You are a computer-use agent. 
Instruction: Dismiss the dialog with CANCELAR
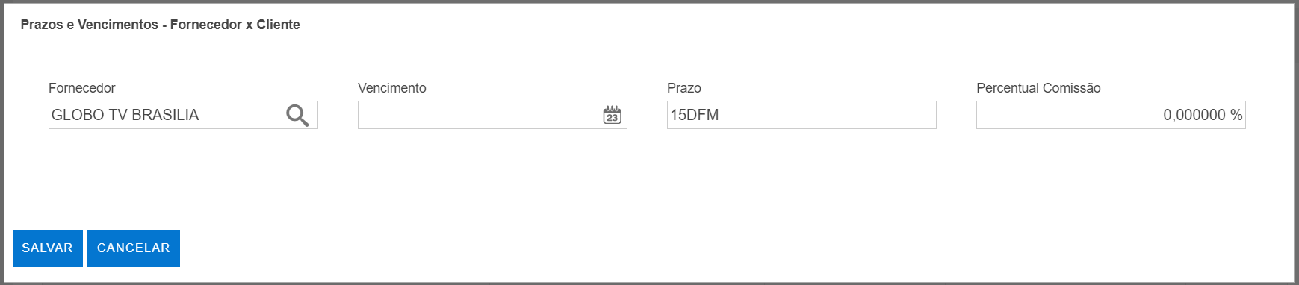click(x=134, y=248)
